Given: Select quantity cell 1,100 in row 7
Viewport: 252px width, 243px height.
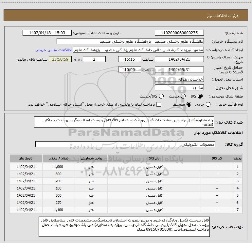Looking at the screenshot, I should point(59,210).
